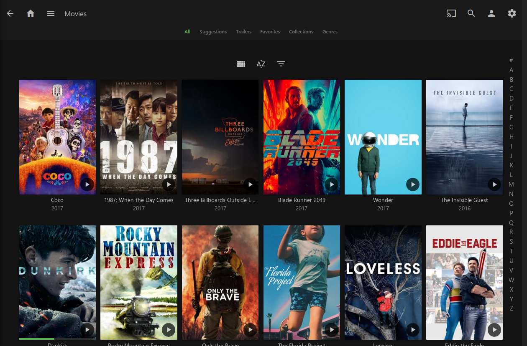Image resolution: width=527 pixels, height=346 pixels.
Task: Play Coco with its play button
Action: point(87,184)
